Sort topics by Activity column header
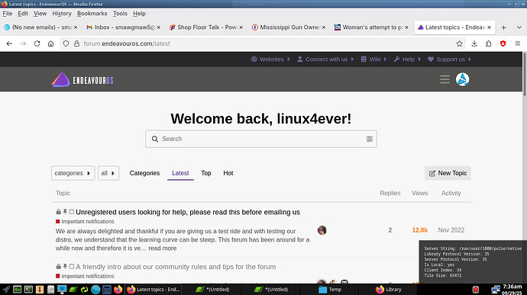Viewport: 527px width, 295px height. [451, 193]
